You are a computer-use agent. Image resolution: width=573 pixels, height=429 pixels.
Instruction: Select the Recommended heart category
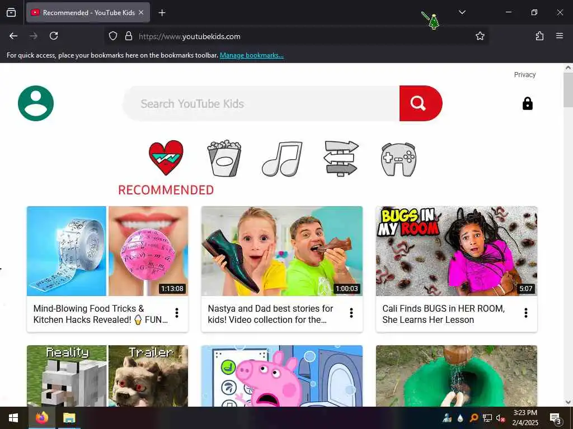(166, 158)
